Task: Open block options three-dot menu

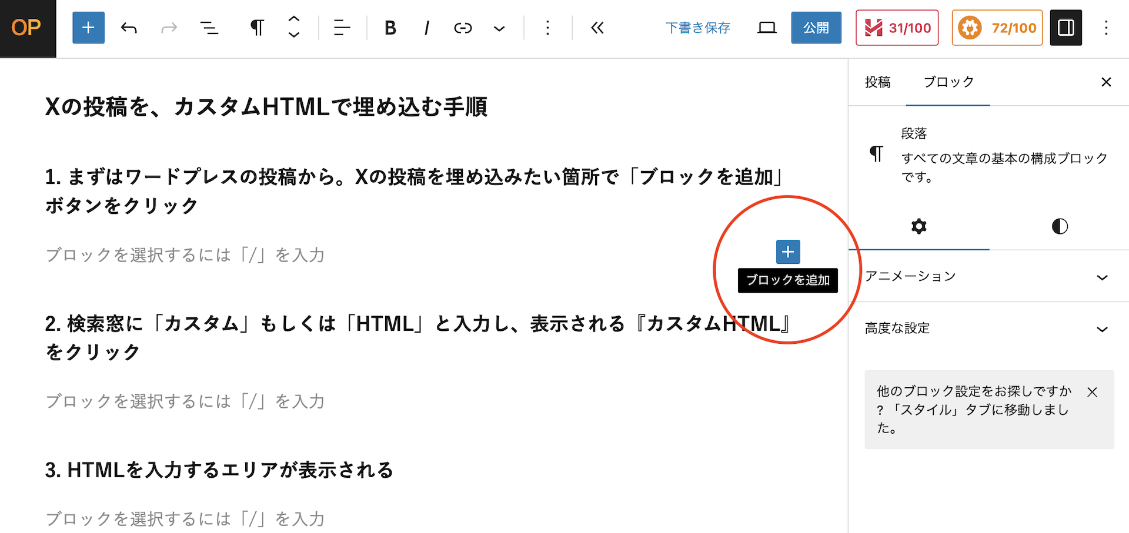Action: (x=547, y=28)
